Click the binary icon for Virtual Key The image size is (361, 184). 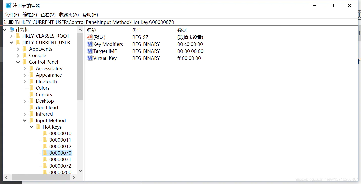[x=89, y=58]
